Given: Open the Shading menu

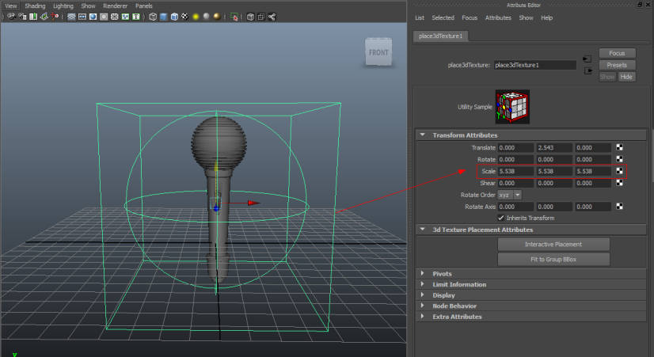Looking at the screenshot, I should 35,6.
